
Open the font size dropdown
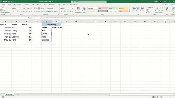point(27,8)
